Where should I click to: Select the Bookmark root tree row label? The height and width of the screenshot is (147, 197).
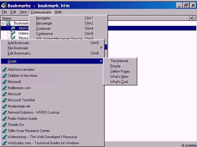[21, 23]
